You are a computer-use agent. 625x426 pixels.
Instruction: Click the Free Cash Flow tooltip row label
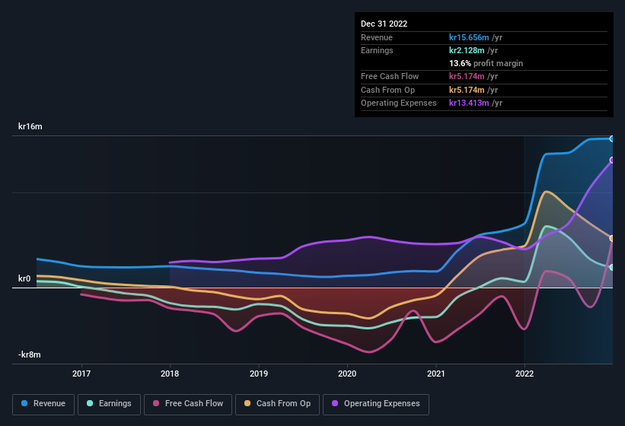390,76
